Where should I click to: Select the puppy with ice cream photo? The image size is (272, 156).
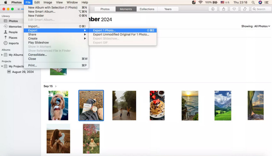[58, 105]
